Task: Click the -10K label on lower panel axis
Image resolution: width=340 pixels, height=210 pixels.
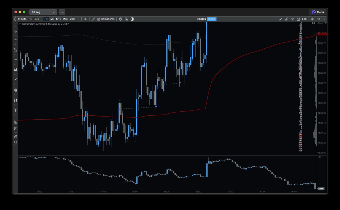Action: coord(321,188)
